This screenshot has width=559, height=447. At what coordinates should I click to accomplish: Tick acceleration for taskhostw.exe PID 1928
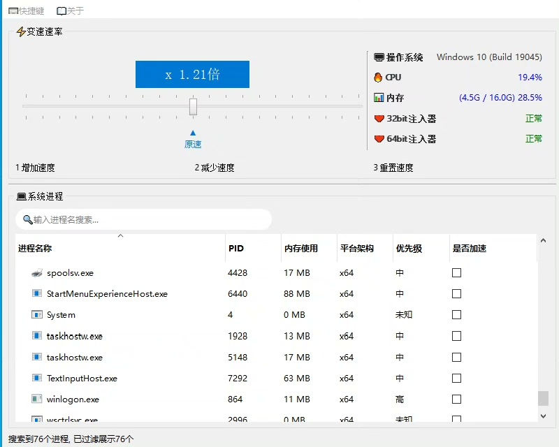coord(456,336)
